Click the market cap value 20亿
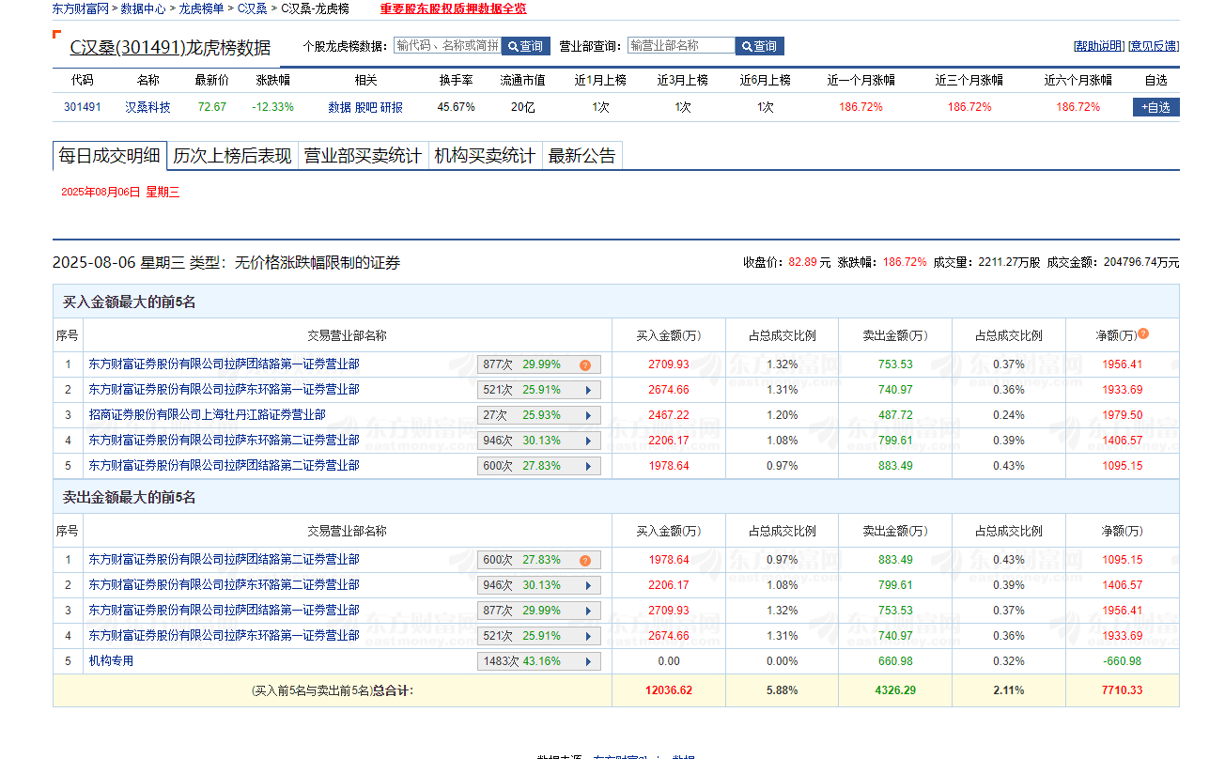Image resolution: width=1225 pixels, height=759 pixels. [523, 107]
